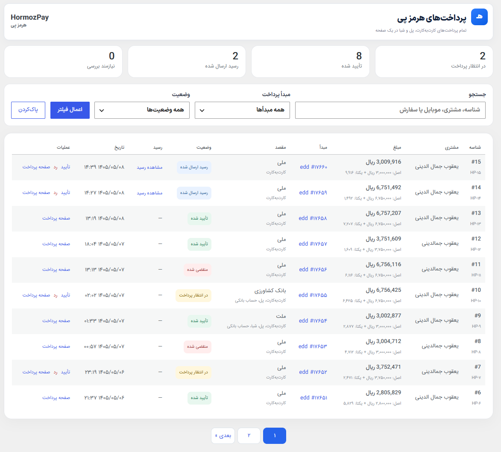Viewport: 501px width, 452px height.
Task: Open source order link edd #۱۷۶۵۲
Action: (313, 372)
